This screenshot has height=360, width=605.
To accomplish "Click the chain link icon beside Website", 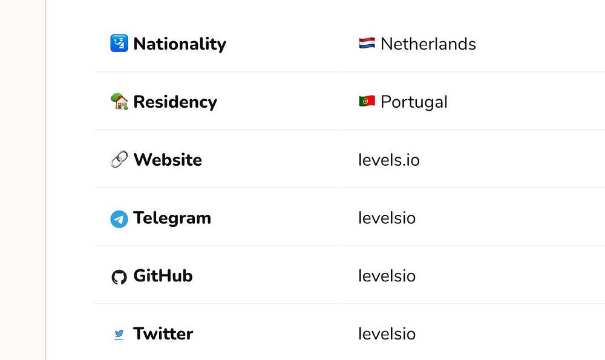I will 119,160.
